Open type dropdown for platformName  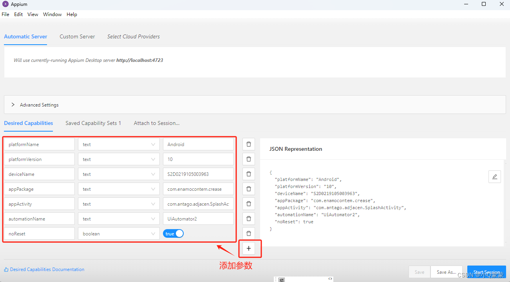pyautogui.click(x=119, y=144)
